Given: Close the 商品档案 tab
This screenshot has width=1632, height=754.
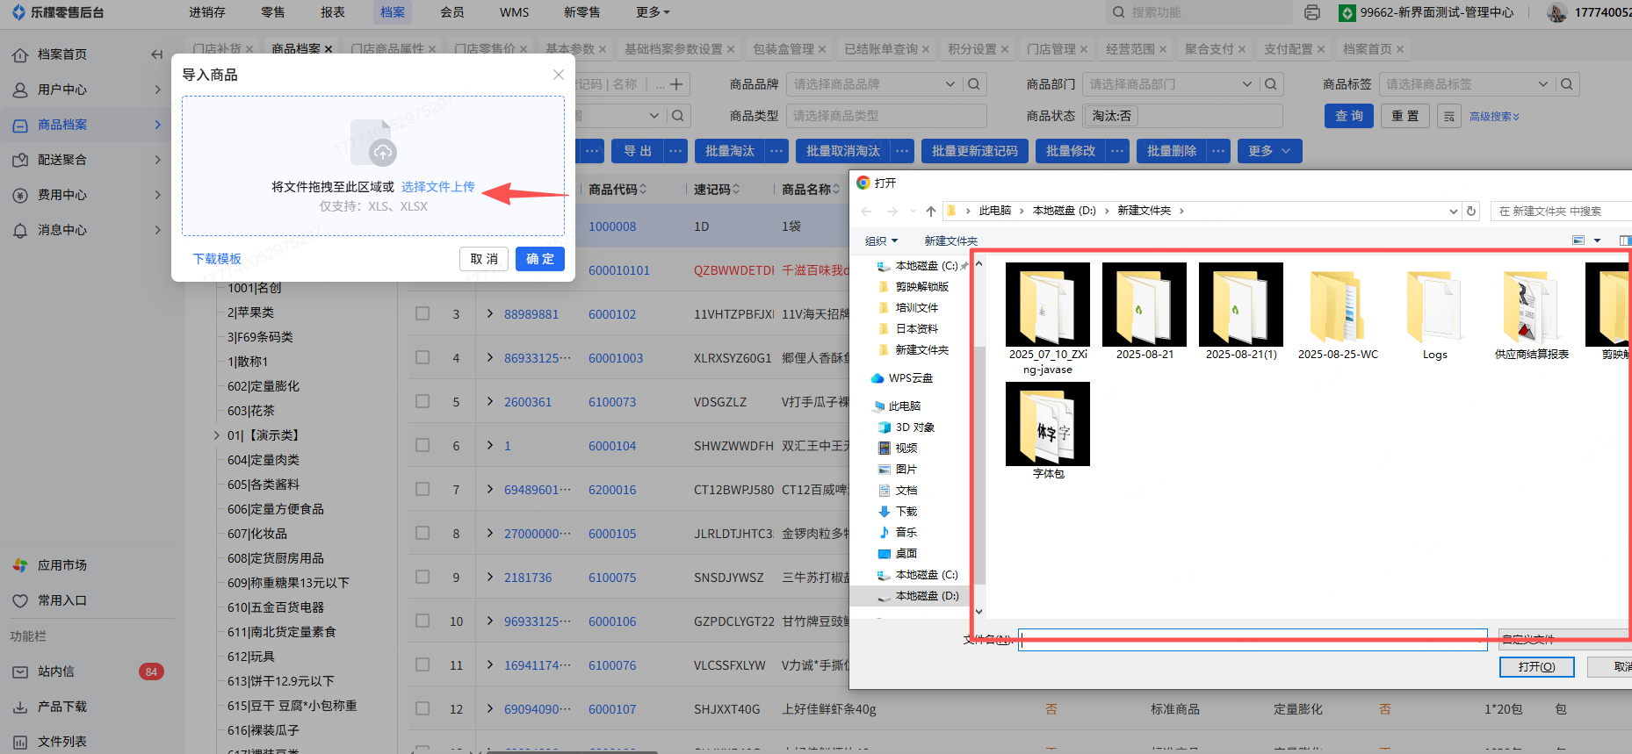Looking at the screenshot, I should (329, 49).
